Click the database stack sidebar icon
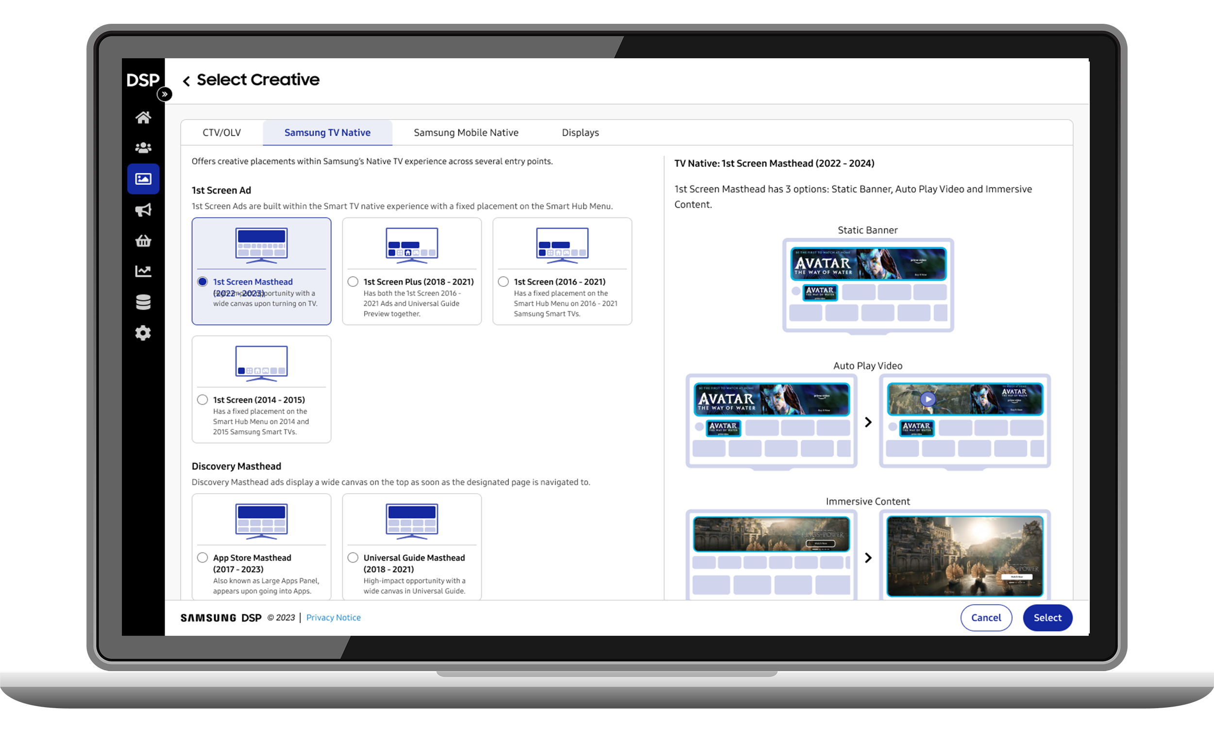The image size is (1214, 729). tap(143, 302)
